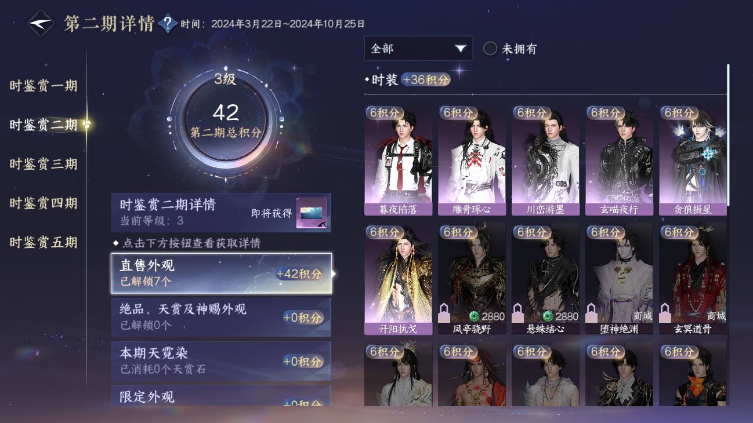
Task: Open 本期天霓染 details button
Action: coord(222,361)
